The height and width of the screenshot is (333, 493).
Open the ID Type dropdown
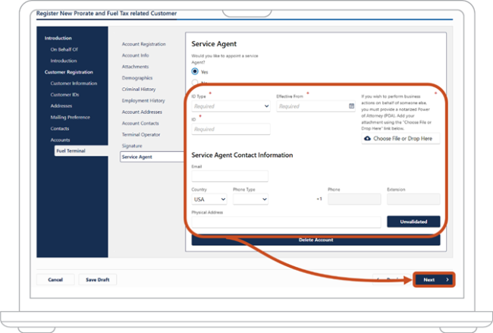[231, 106]
